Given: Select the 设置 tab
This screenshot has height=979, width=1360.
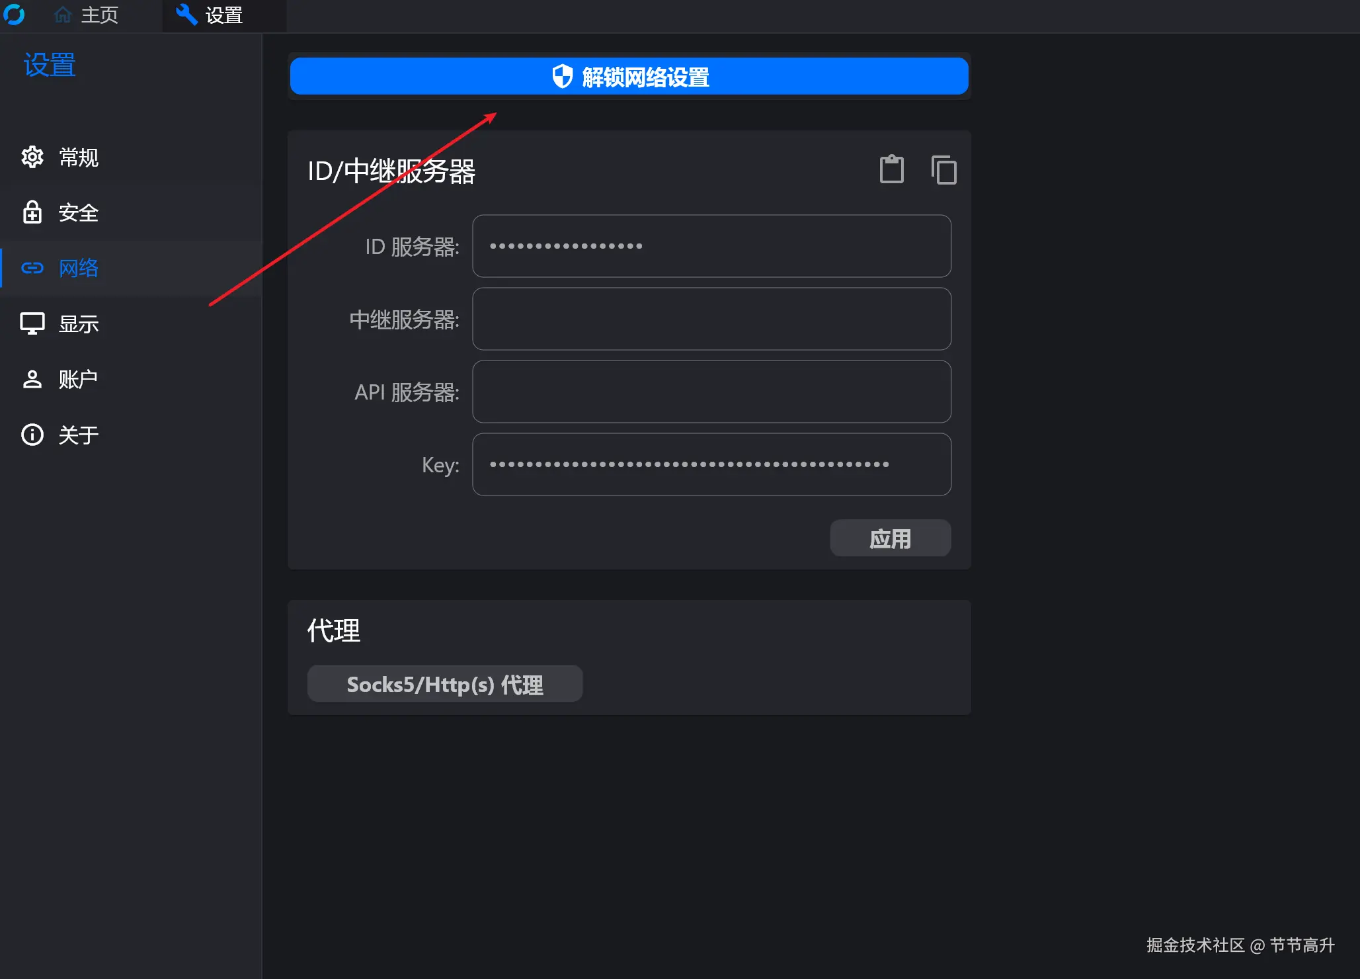Looking at the screenshot, I should [210, 15].
